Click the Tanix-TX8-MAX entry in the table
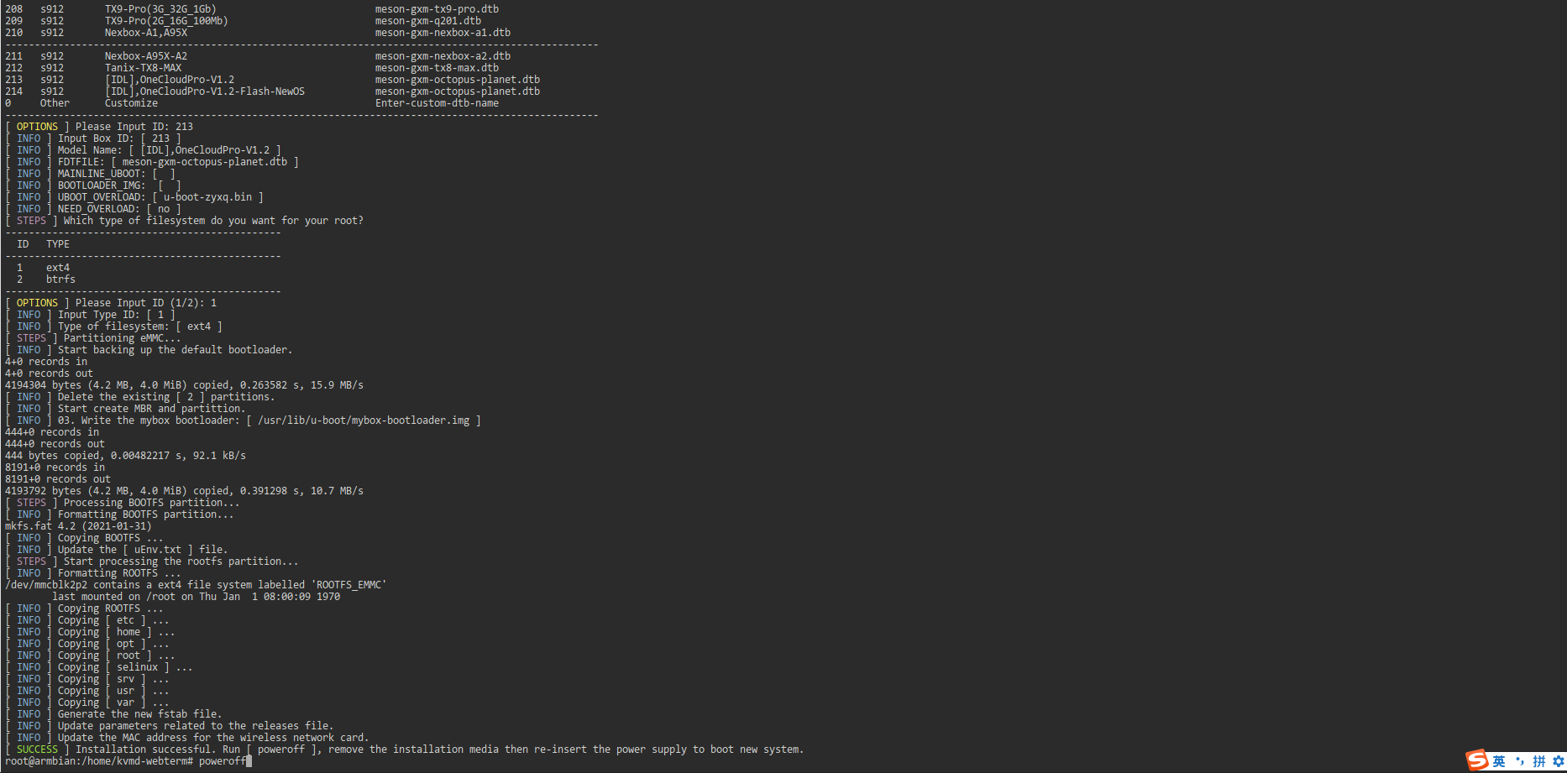The width and height of the screenshot is (1567, 773). point(143,68)
